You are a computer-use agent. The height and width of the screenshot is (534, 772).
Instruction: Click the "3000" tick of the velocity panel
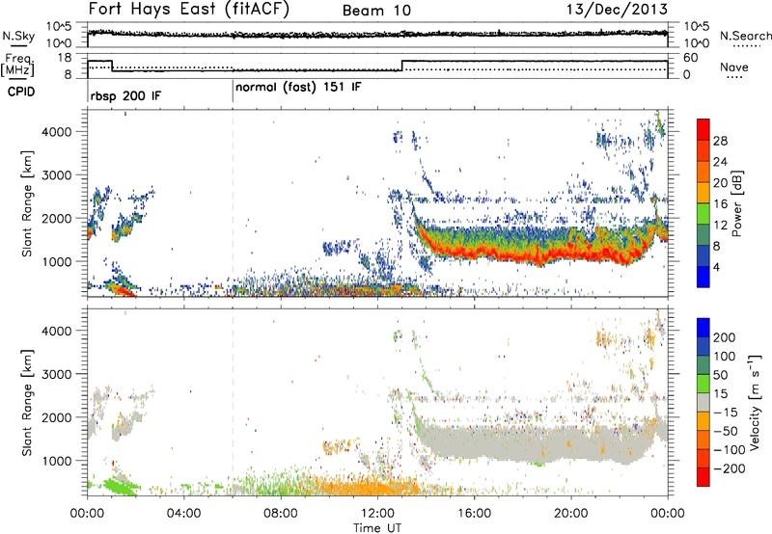pyautogui.click(x=56, y=374)
